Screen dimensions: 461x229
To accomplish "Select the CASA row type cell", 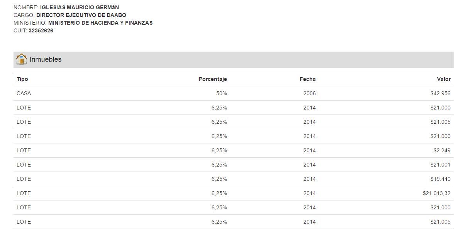I will point(24,93).
